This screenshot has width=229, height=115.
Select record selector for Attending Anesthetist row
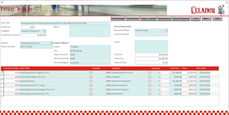[x=2, y=94]
